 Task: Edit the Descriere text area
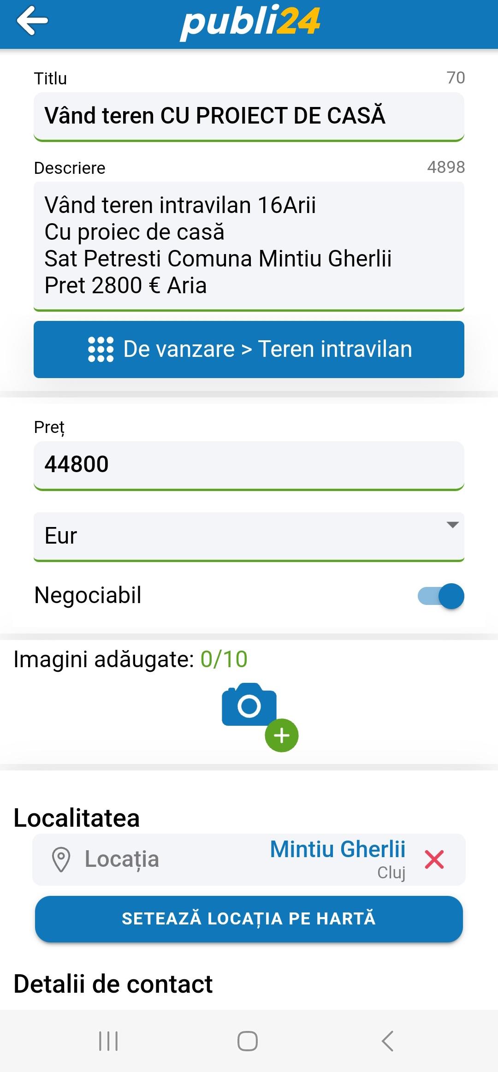point(249,245)
